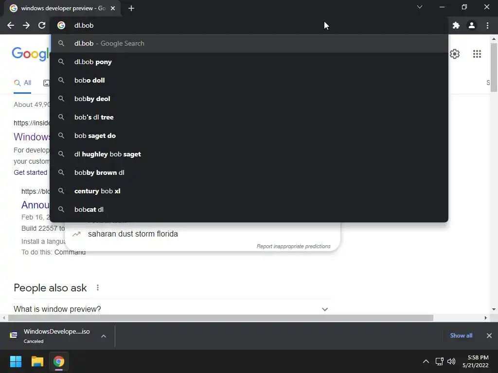Open the volume tray icon

pyautogui.click(x=451, y=361)
